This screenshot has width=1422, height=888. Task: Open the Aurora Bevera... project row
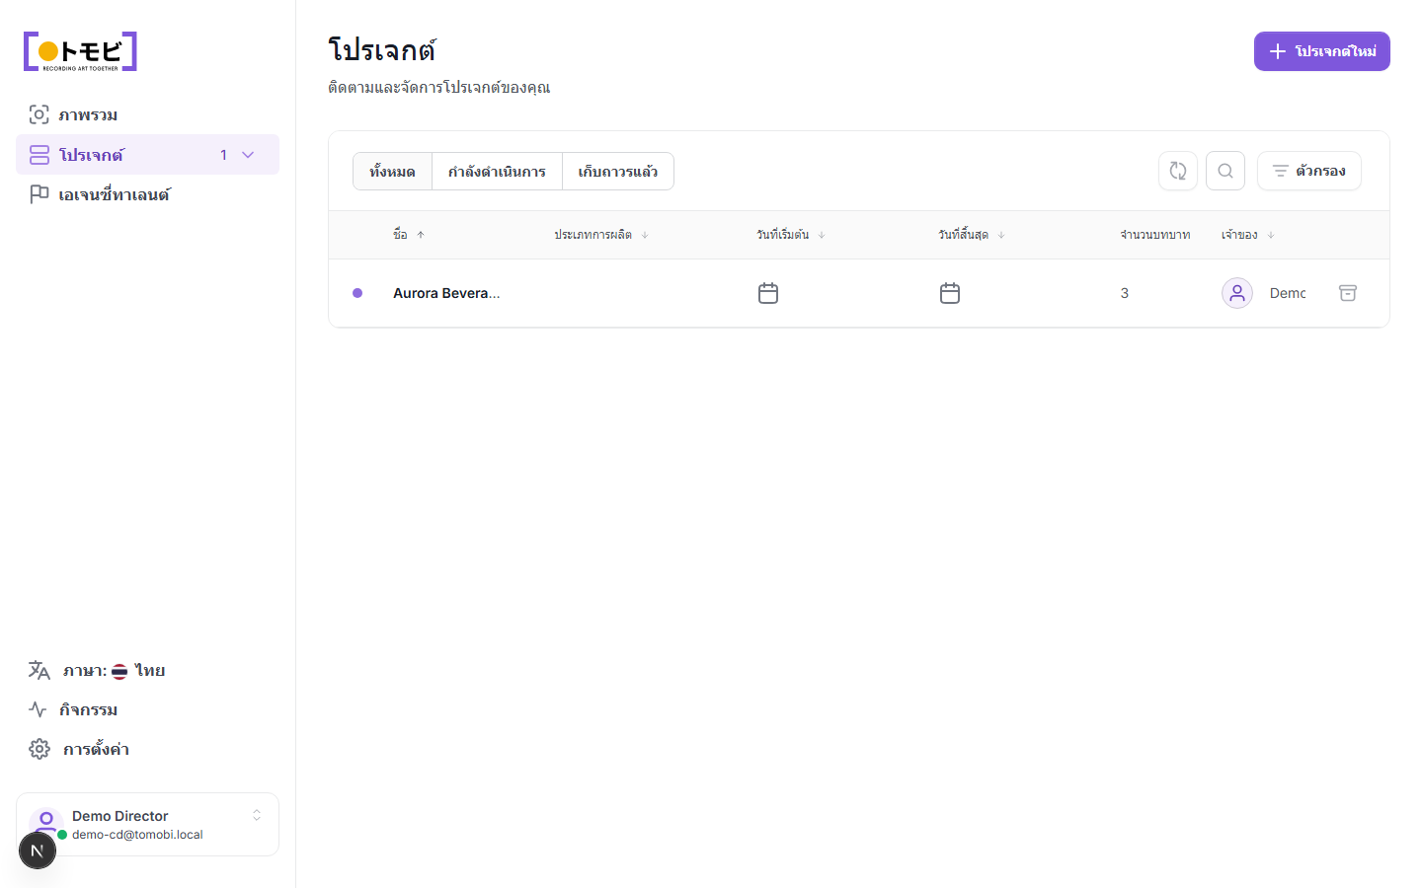[859, 293]
